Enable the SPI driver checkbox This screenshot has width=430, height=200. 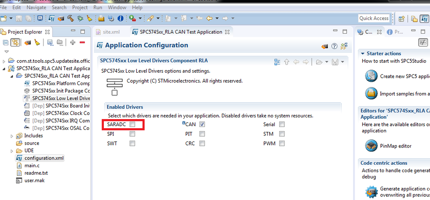[132, 134]
